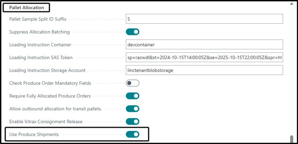
Task: Click the Use Produce Shipments label
Action: (x=34, y=135)
